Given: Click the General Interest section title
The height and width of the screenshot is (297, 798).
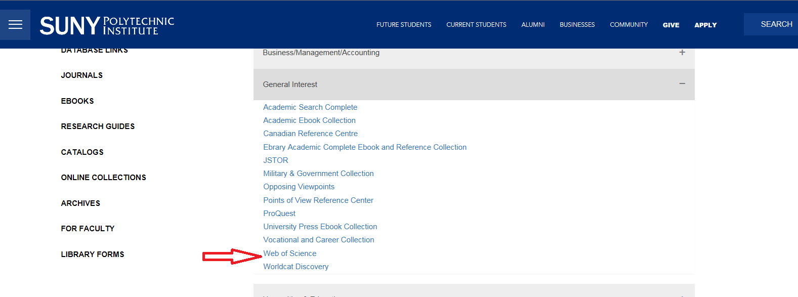Looking at the screenshot, I should [x=290, y=84].
